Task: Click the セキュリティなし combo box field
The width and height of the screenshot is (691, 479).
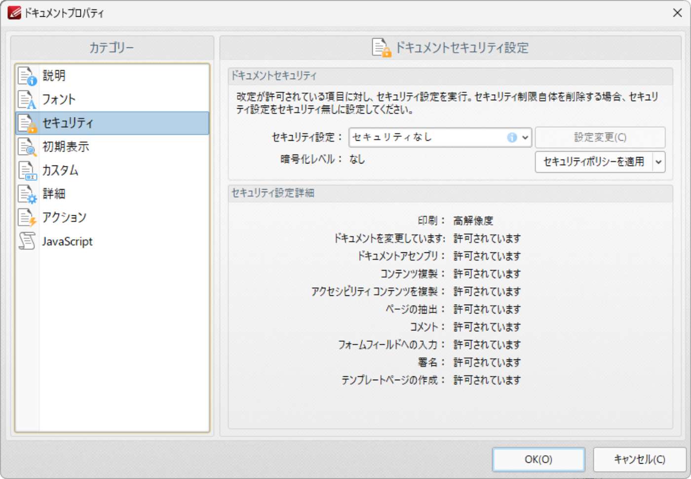Action: 440,137
